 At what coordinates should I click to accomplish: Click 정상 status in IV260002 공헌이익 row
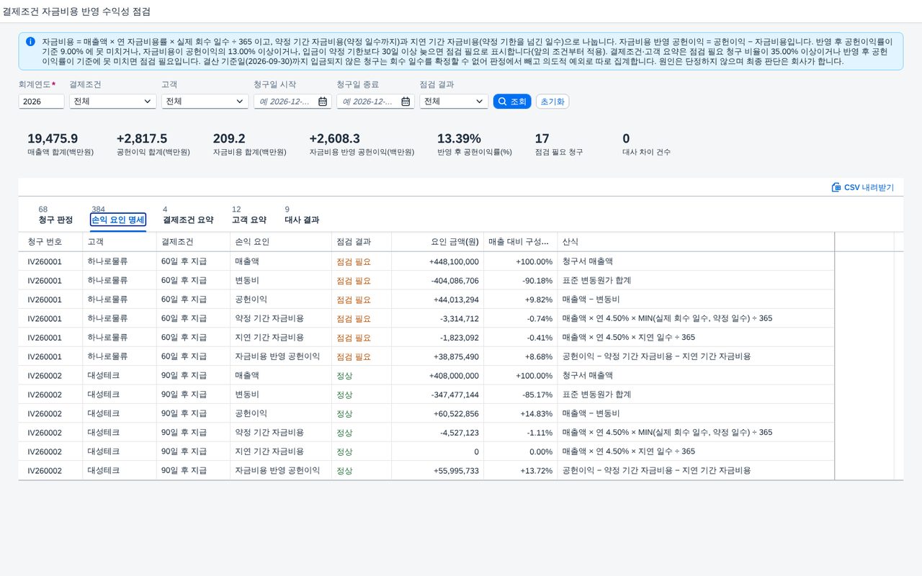pyautogui.click(x=344, y=413)
